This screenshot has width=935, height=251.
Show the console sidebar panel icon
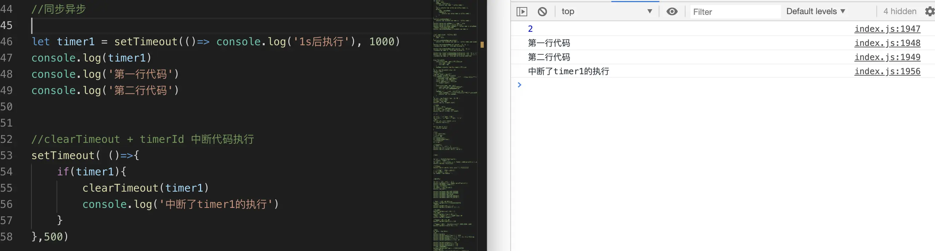522,12
